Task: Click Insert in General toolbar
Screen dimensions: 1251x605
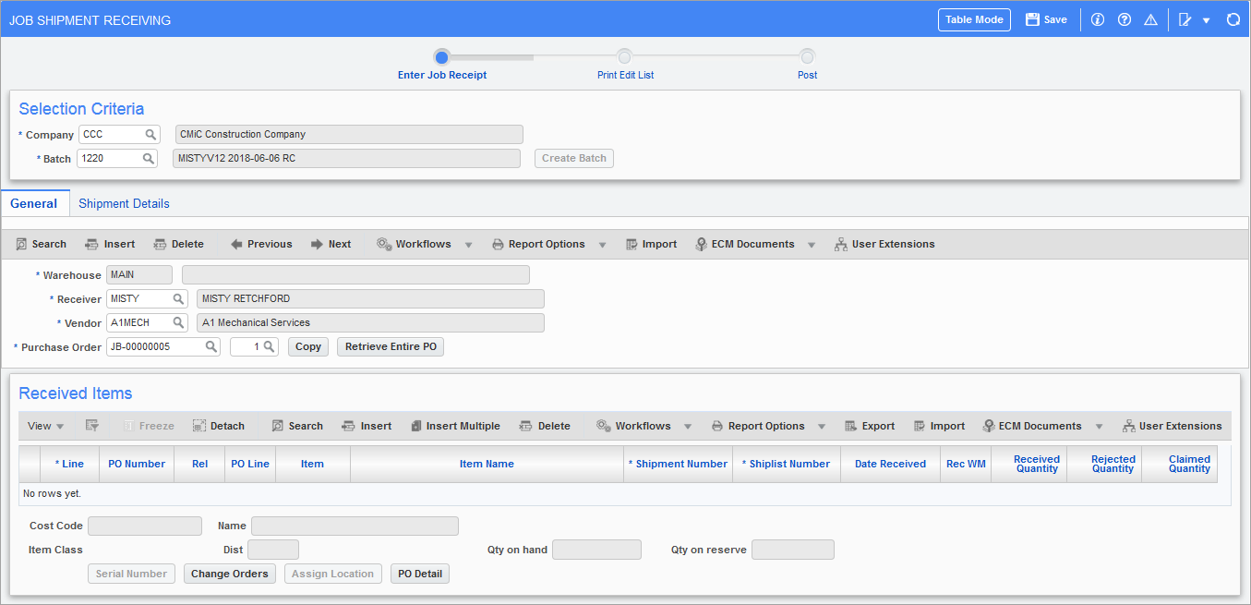Action: pyautogui.click(x=110, y=244)
